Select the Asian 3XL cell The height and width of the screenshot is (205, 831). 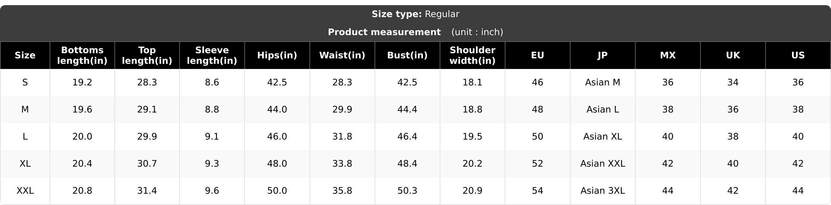pos(602,191)
